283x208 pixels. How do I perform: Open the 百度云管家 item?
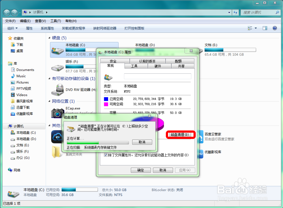(213, 134)
